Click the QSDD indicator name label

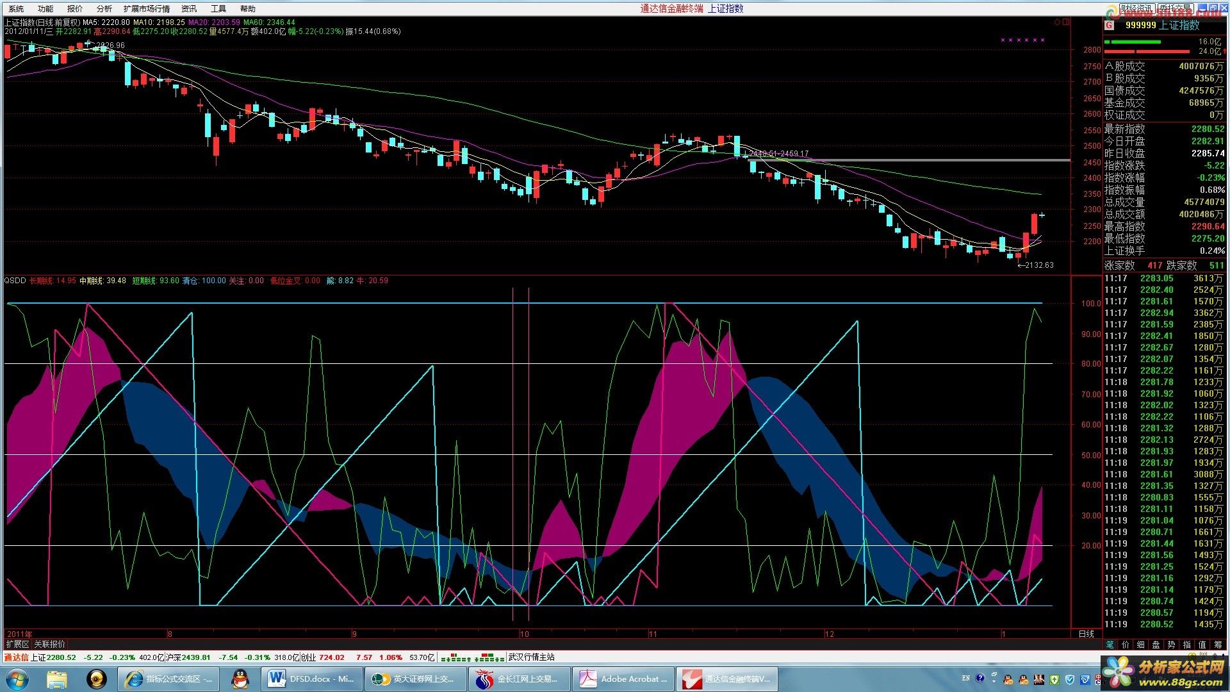pyautogui.click(x=15, y=281)
